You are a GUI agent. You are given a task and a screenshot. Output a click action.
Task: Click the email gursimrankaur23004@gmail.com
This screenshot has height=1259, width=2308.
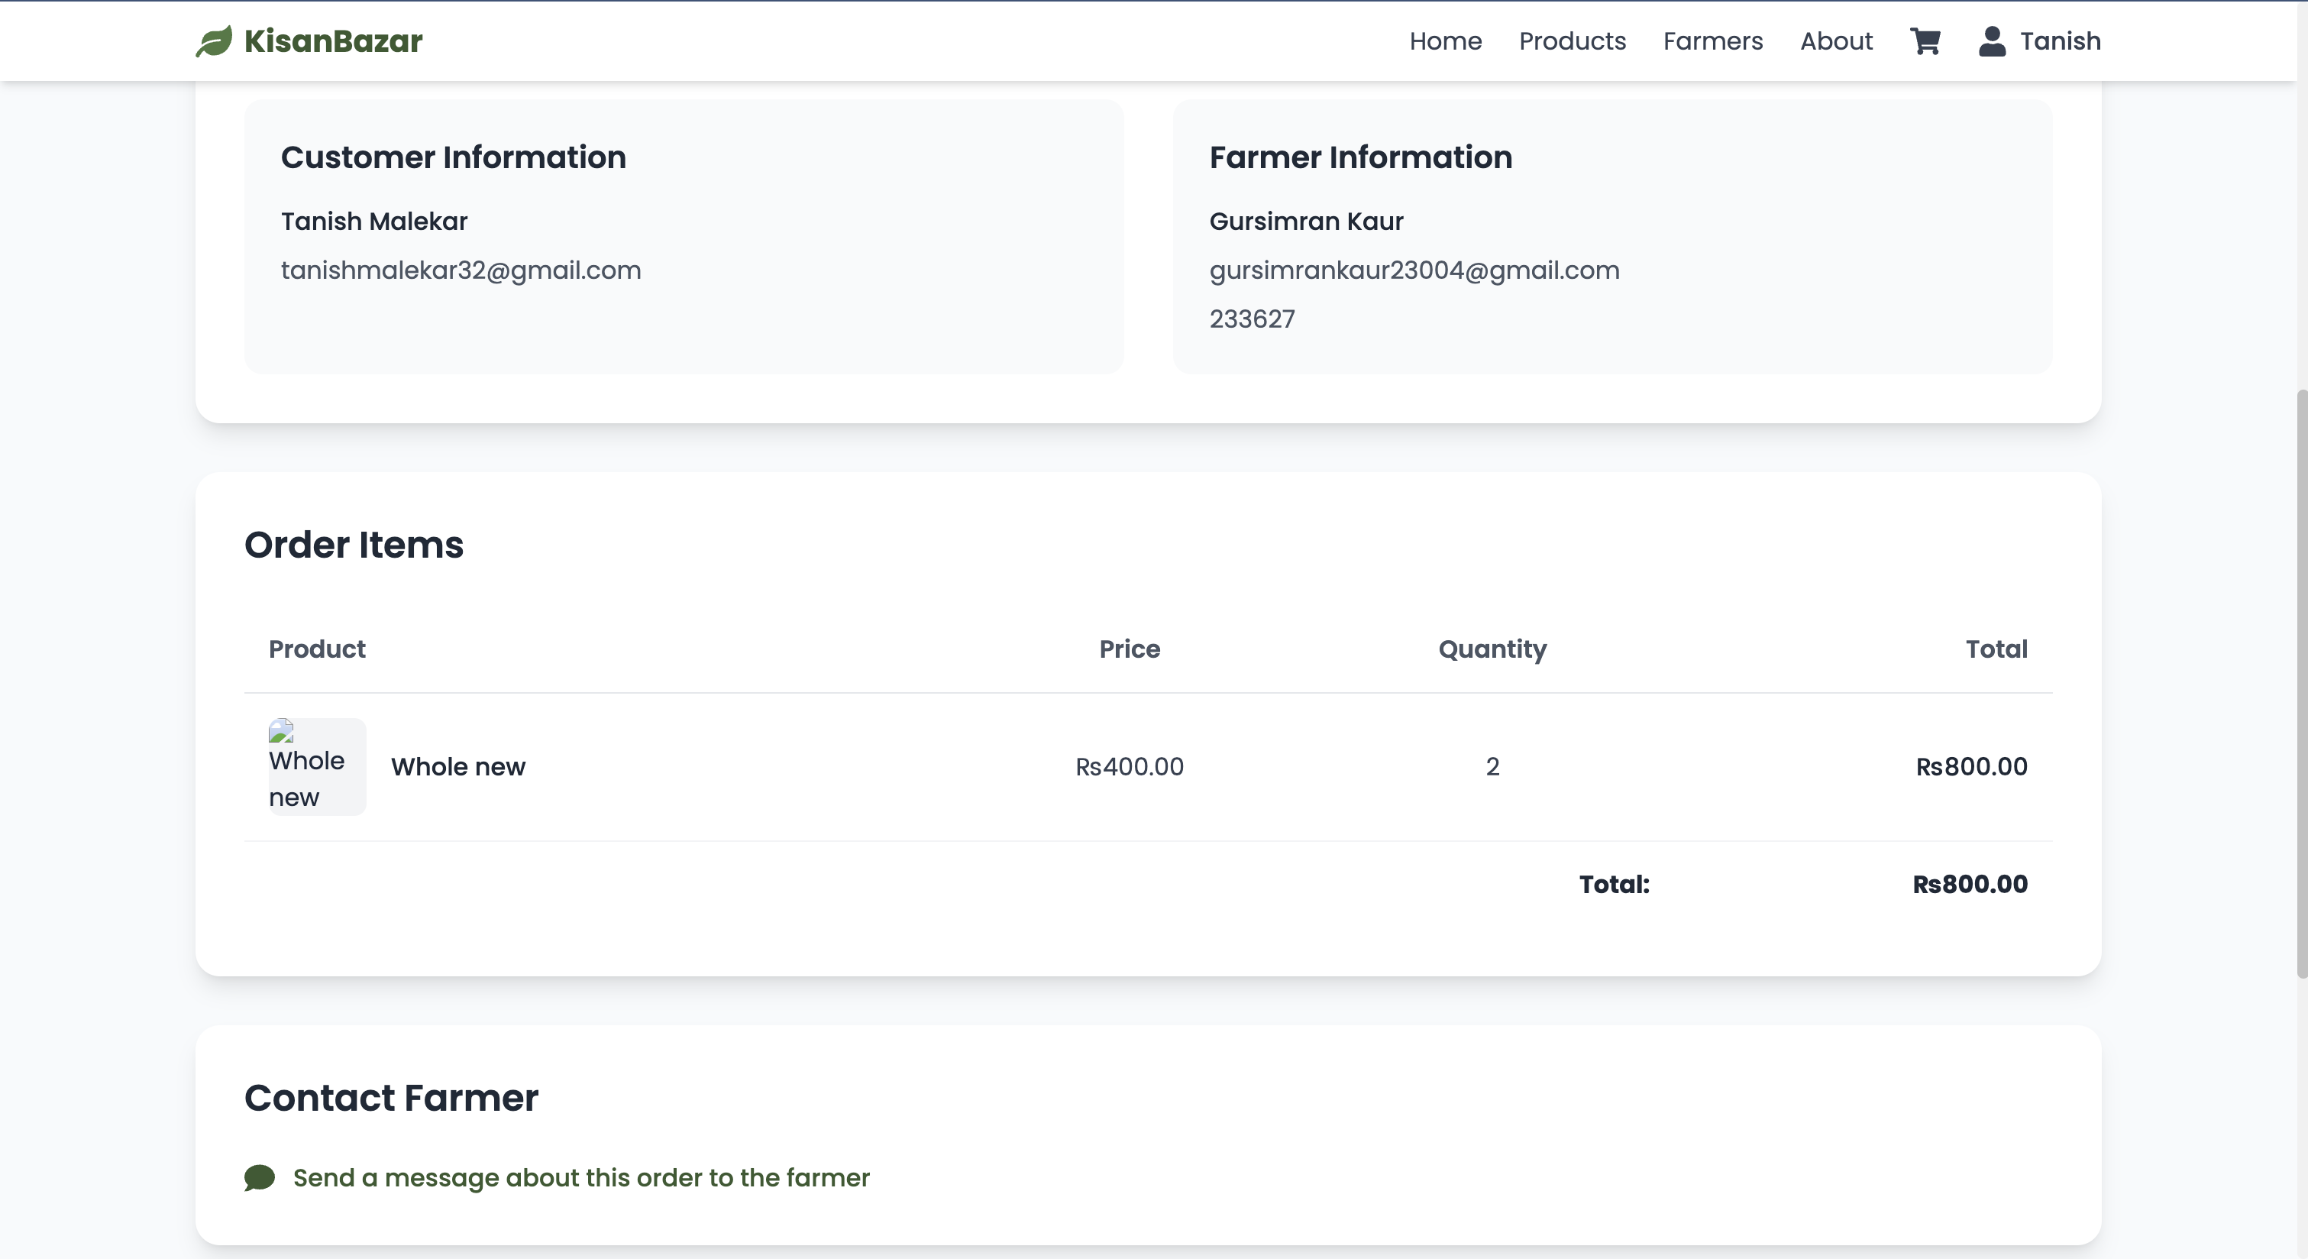click(x=1414, y=270)
